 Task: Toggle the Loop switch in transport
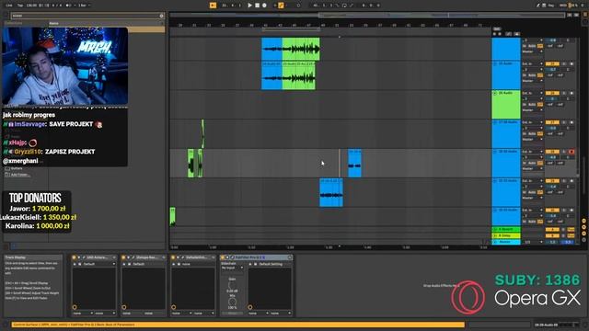point(344,6)
